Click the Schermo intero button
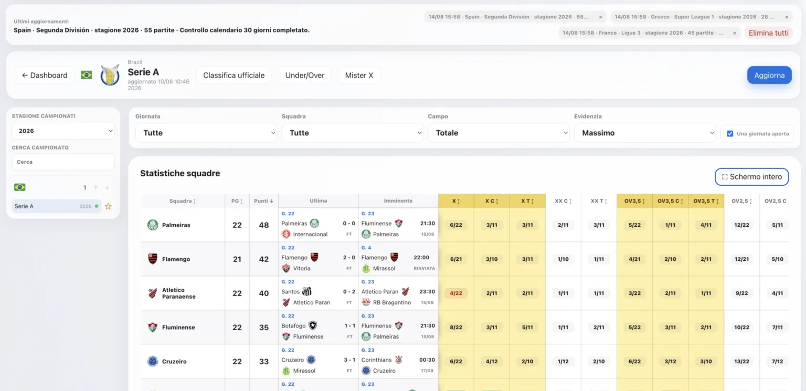The height and width of the screenshot is (391, 806). pos(751,177)
